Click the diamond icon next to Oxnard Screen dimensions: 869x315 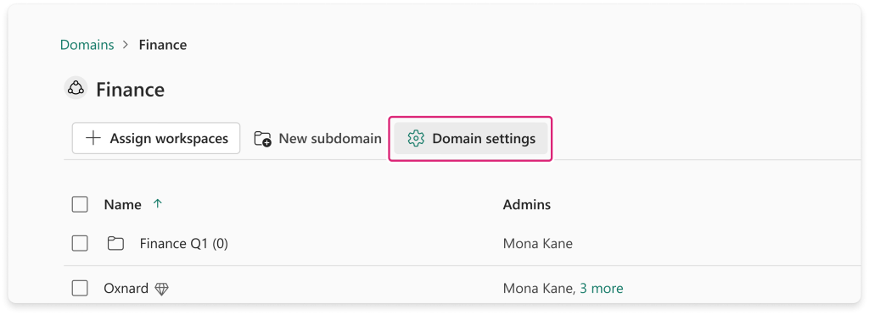coord(161,289)
